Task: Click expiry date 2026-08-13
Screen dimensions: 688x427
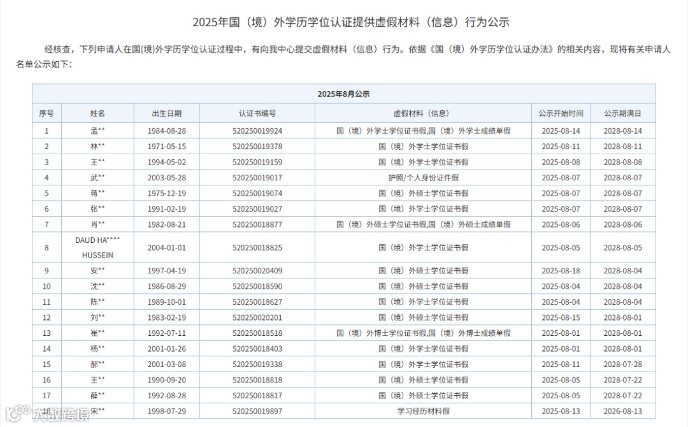Action: tap(622, 411)
